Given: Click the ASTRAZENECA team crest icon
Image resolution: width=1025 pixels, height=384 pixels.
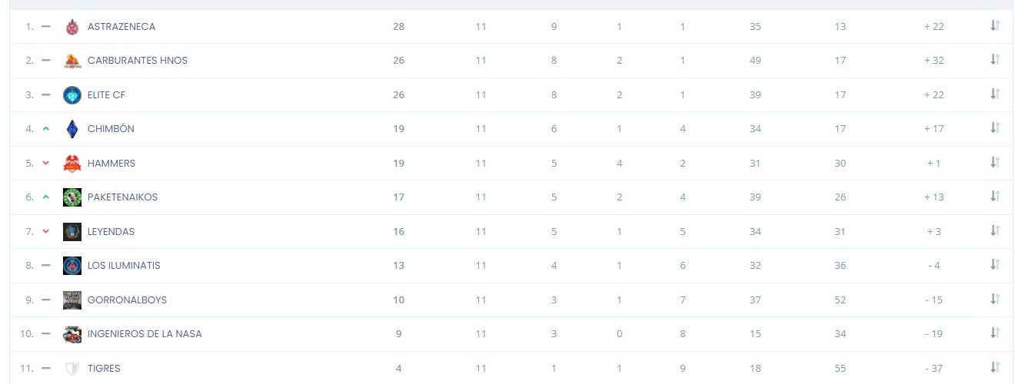Looking at the screenshot, I should click(72, 27).
